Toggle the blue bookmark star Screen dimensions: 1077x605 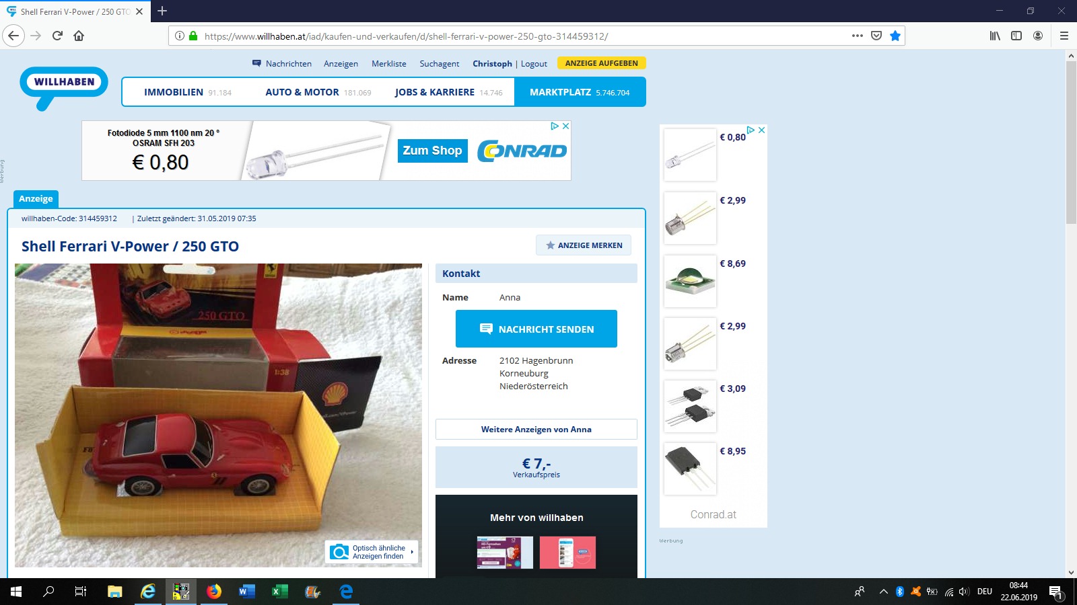click(895, 36)
